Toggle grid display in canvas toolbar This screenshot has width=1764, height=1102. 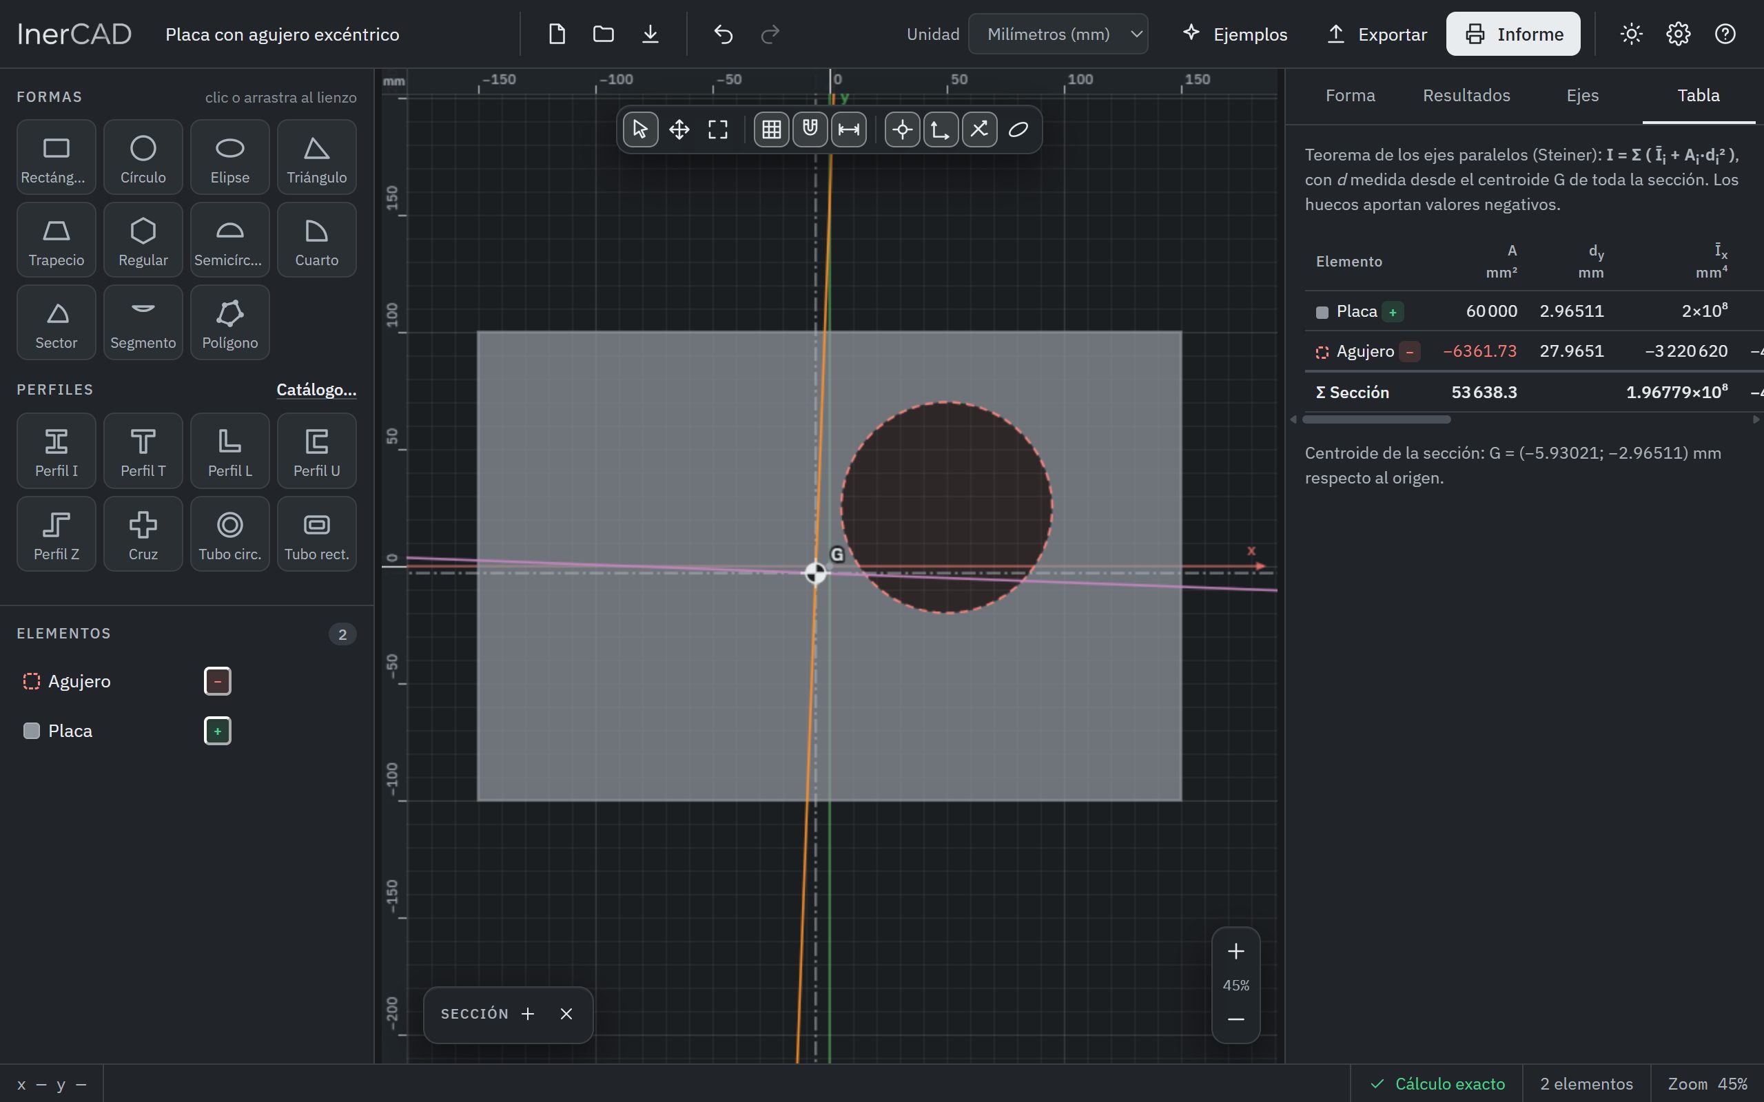[771, 129]
